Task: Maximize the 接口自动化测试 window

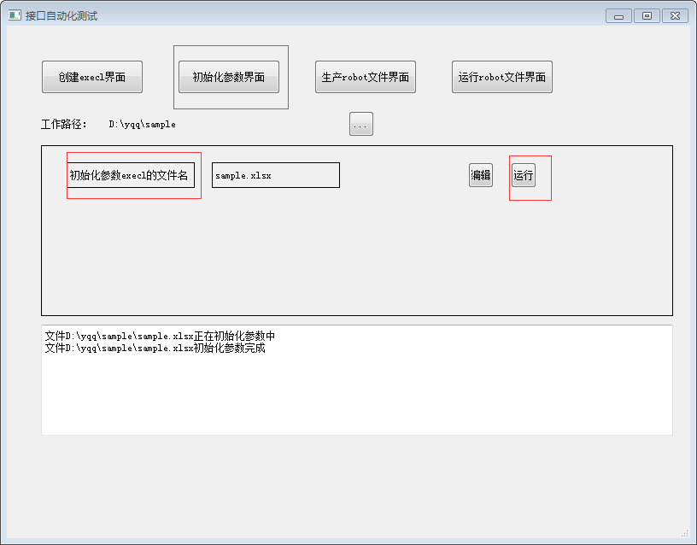Action: tap(647, 16)
